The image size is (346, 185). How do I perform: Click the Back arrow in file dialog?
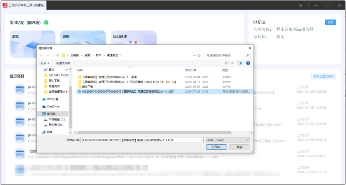tap(41, 55)
